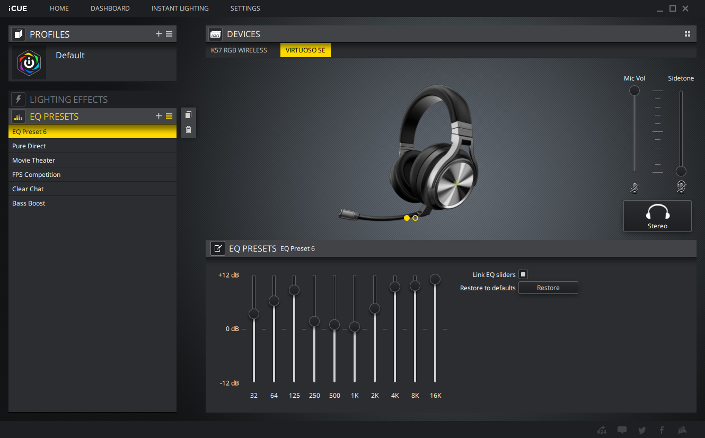Click the 1K EQ slider knob

point(355,327)
